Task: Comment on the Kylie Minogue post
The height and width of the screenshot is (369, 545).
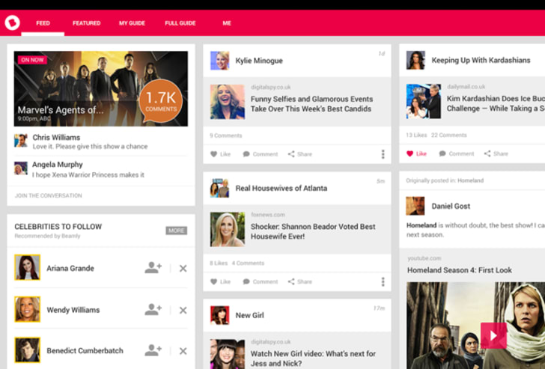Action: (x=261, y=154)
